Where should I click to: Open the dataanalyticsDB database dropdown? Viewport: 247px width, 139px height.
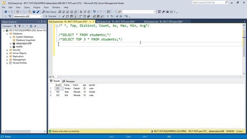[41, 16]
